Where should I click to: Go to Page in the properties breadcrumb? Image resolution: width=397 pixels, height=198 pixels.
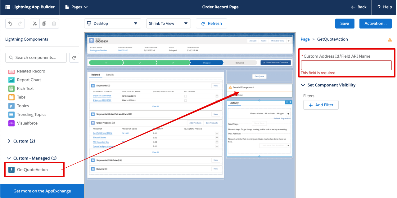305,39
